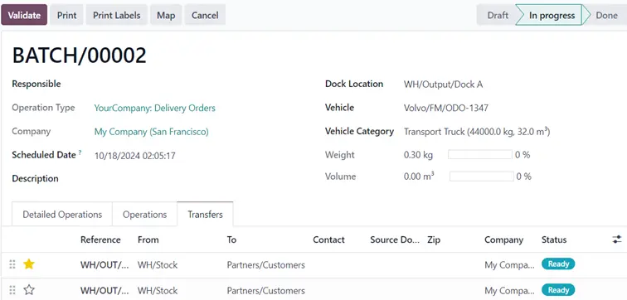This screenshot has width=627, height=300.
Task: Star the second transfer's empty star
Action: [x=29, y=290]
